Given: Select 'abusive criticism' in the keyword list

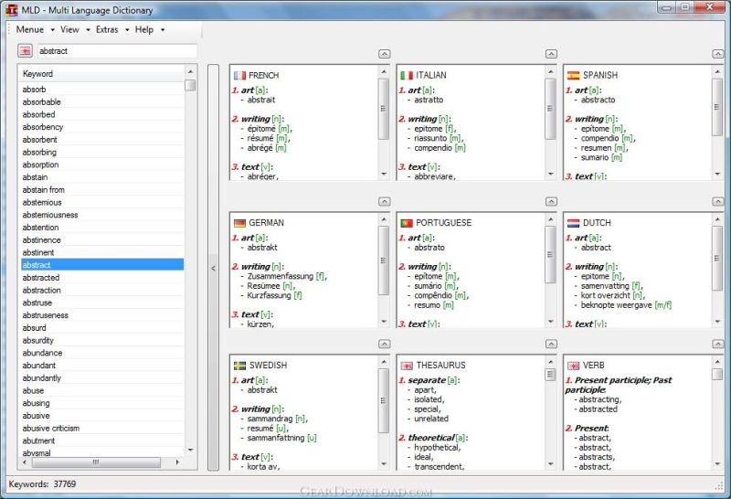Looking at the screenshot, I should click(102, 428).
